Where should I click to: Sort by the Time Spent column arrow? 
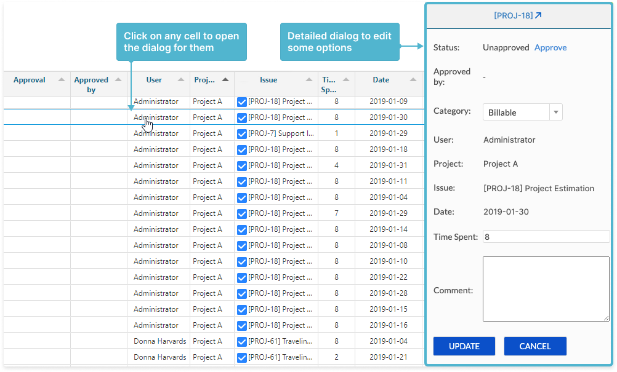346,80
